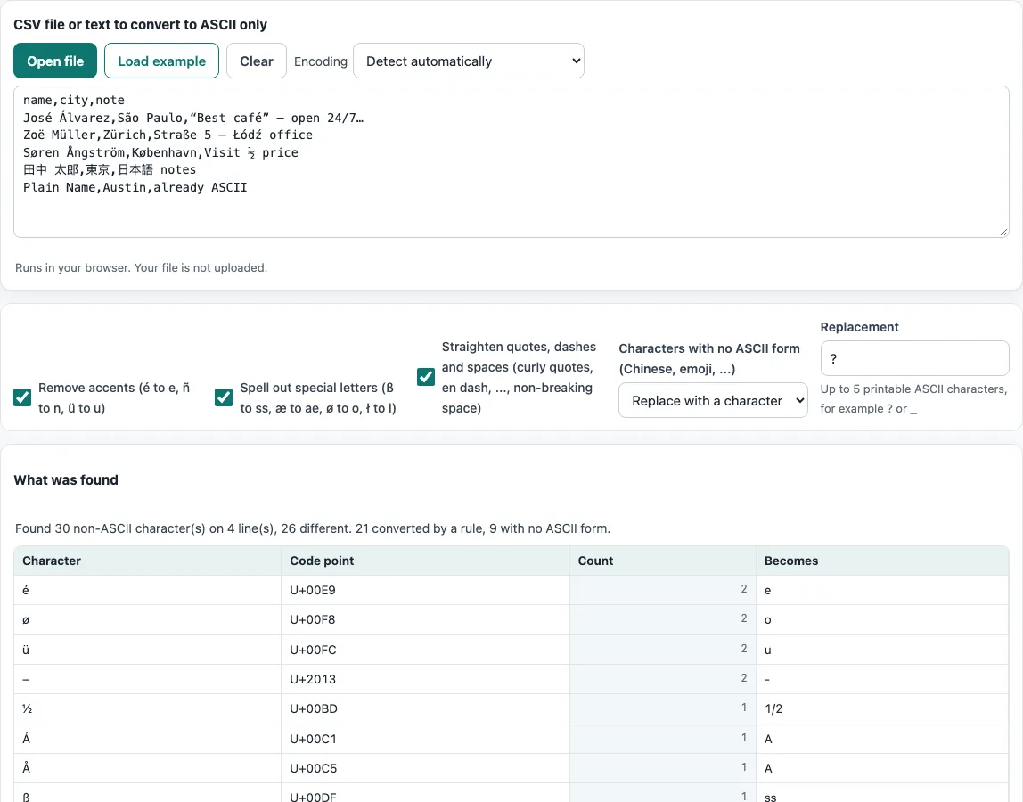The image size is (1023, 802).
Task: Focus the Replacement input field
Action: (x=914, y=358)
